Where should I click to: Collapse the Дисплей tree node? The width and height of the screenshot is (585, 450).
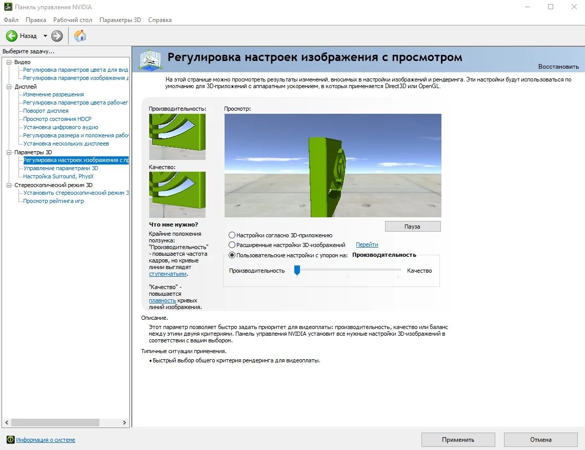(9, 87)
